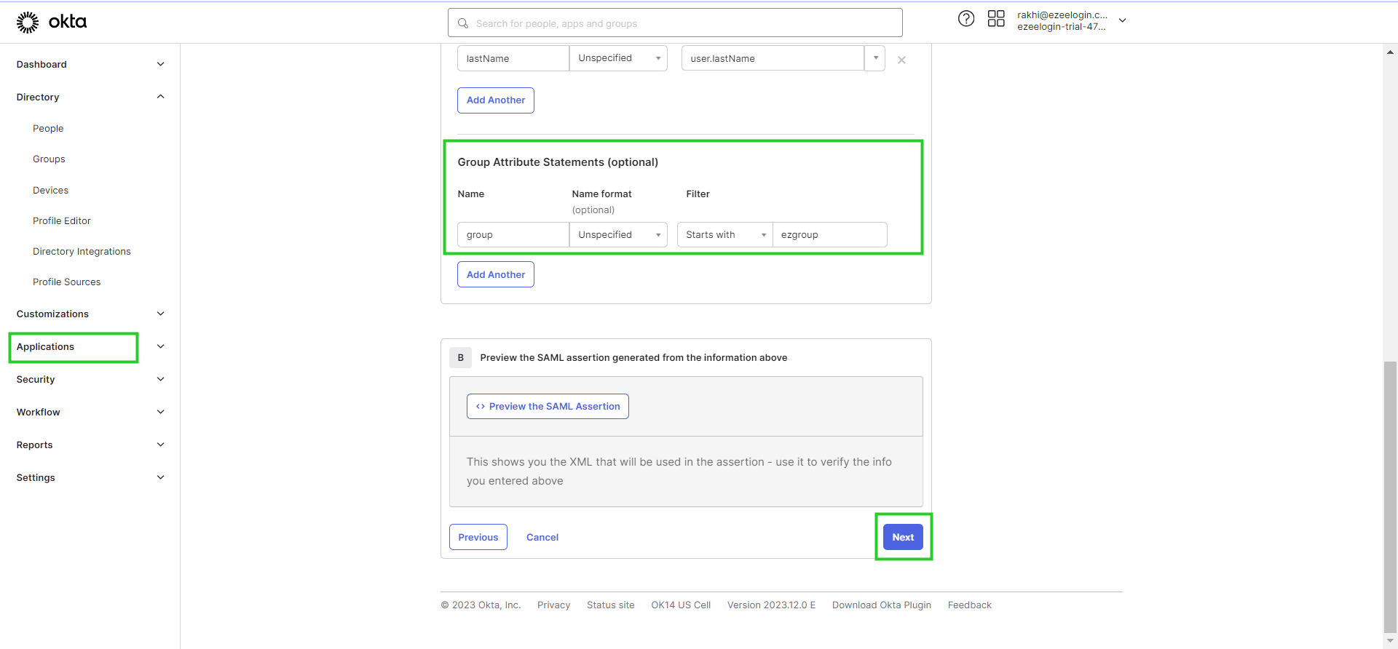Open the Status site footer link

coord(610,605)
